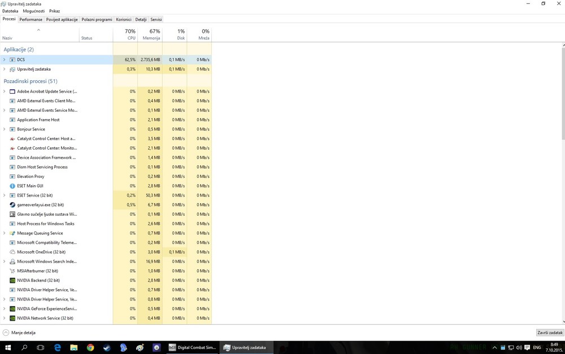Expand the Upravitelj zadataka app row
The width and height of the screenshot is (565, 354).
pyautogui.click(x=5, y=69)
